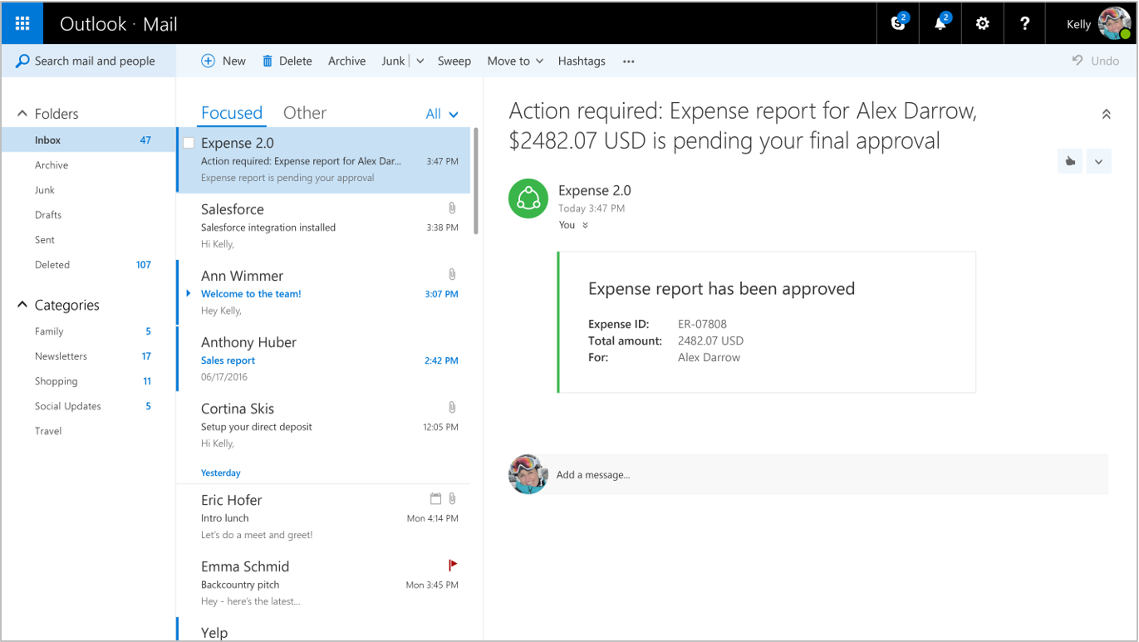Click the Add a message field

pos(829,474)
